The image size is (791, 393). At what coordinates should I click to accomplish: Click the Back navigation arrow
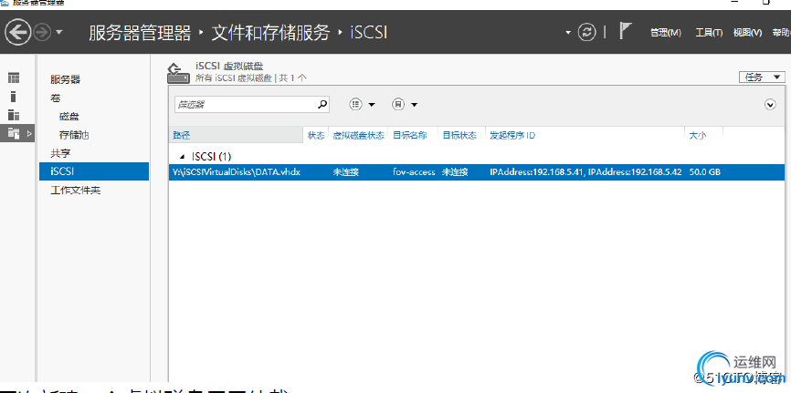17,33
